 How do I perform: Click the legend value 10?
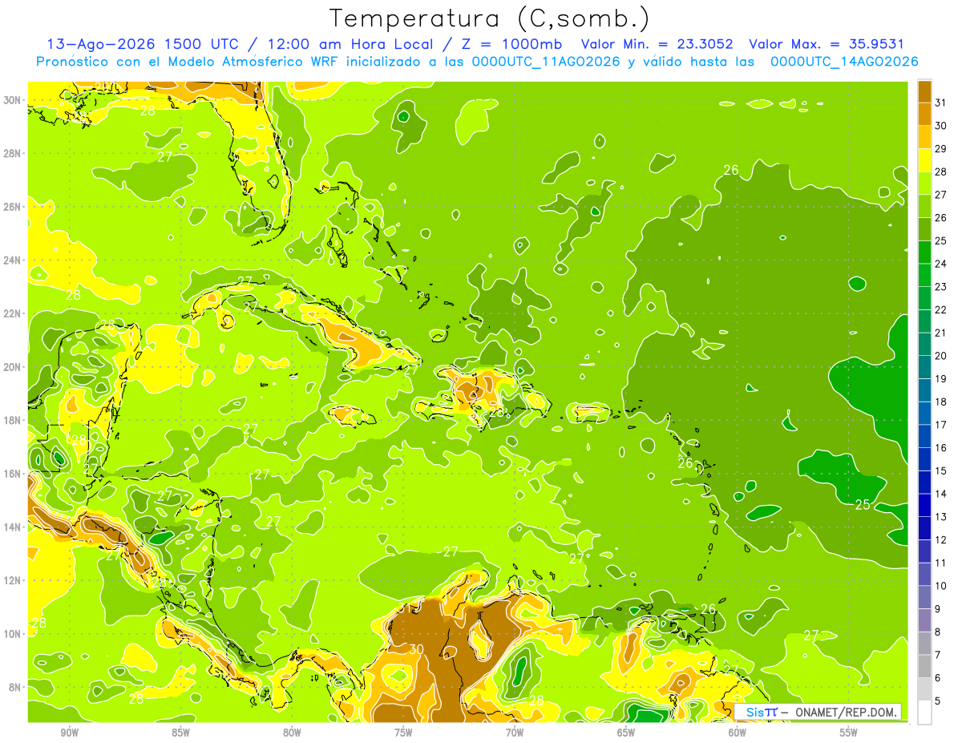point(941,586)
